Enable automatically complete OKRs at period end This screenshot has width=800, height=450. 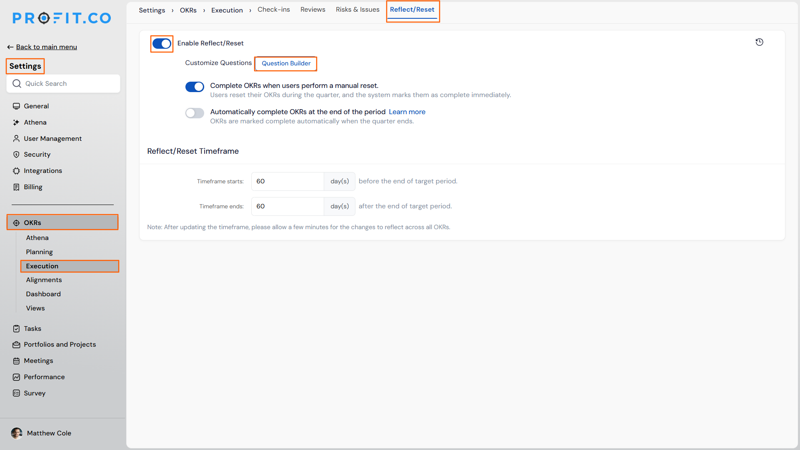click(195, 113)
